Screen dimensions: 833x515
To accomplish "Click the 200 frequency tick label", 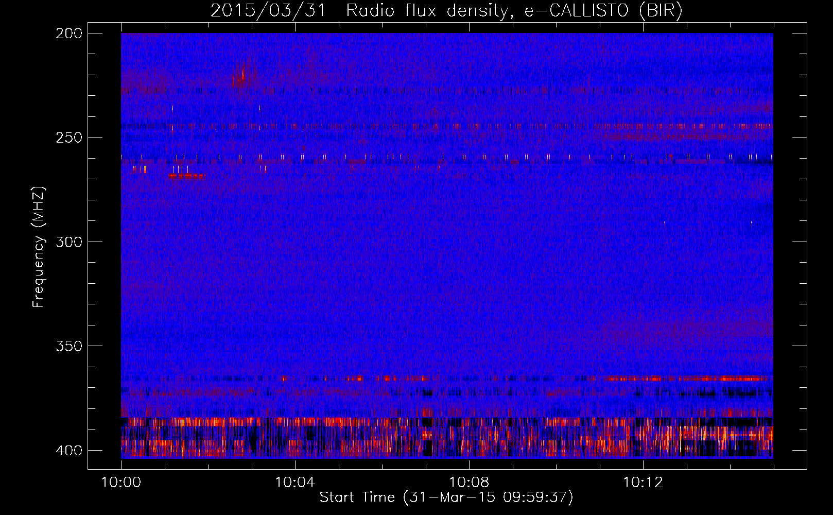I will pyautogui.click(x=68, y=33).
